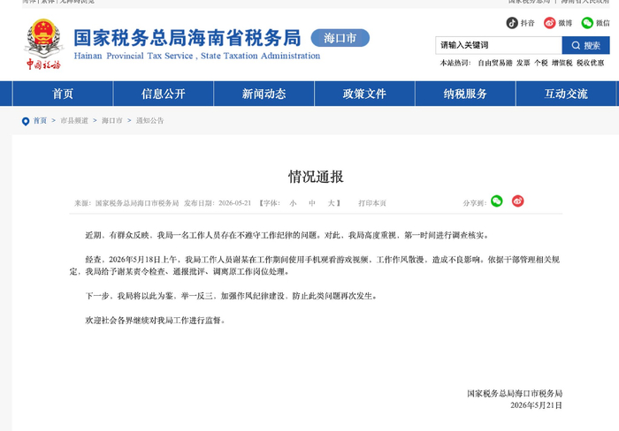Go to 市县频道 in the breadcrumb

click(74, 121)
